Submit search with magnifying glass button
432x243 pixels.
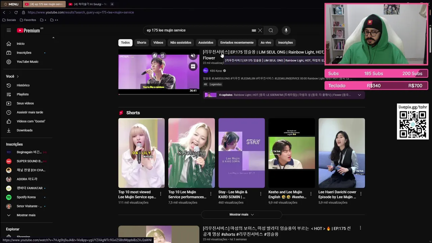click(271, 30)
